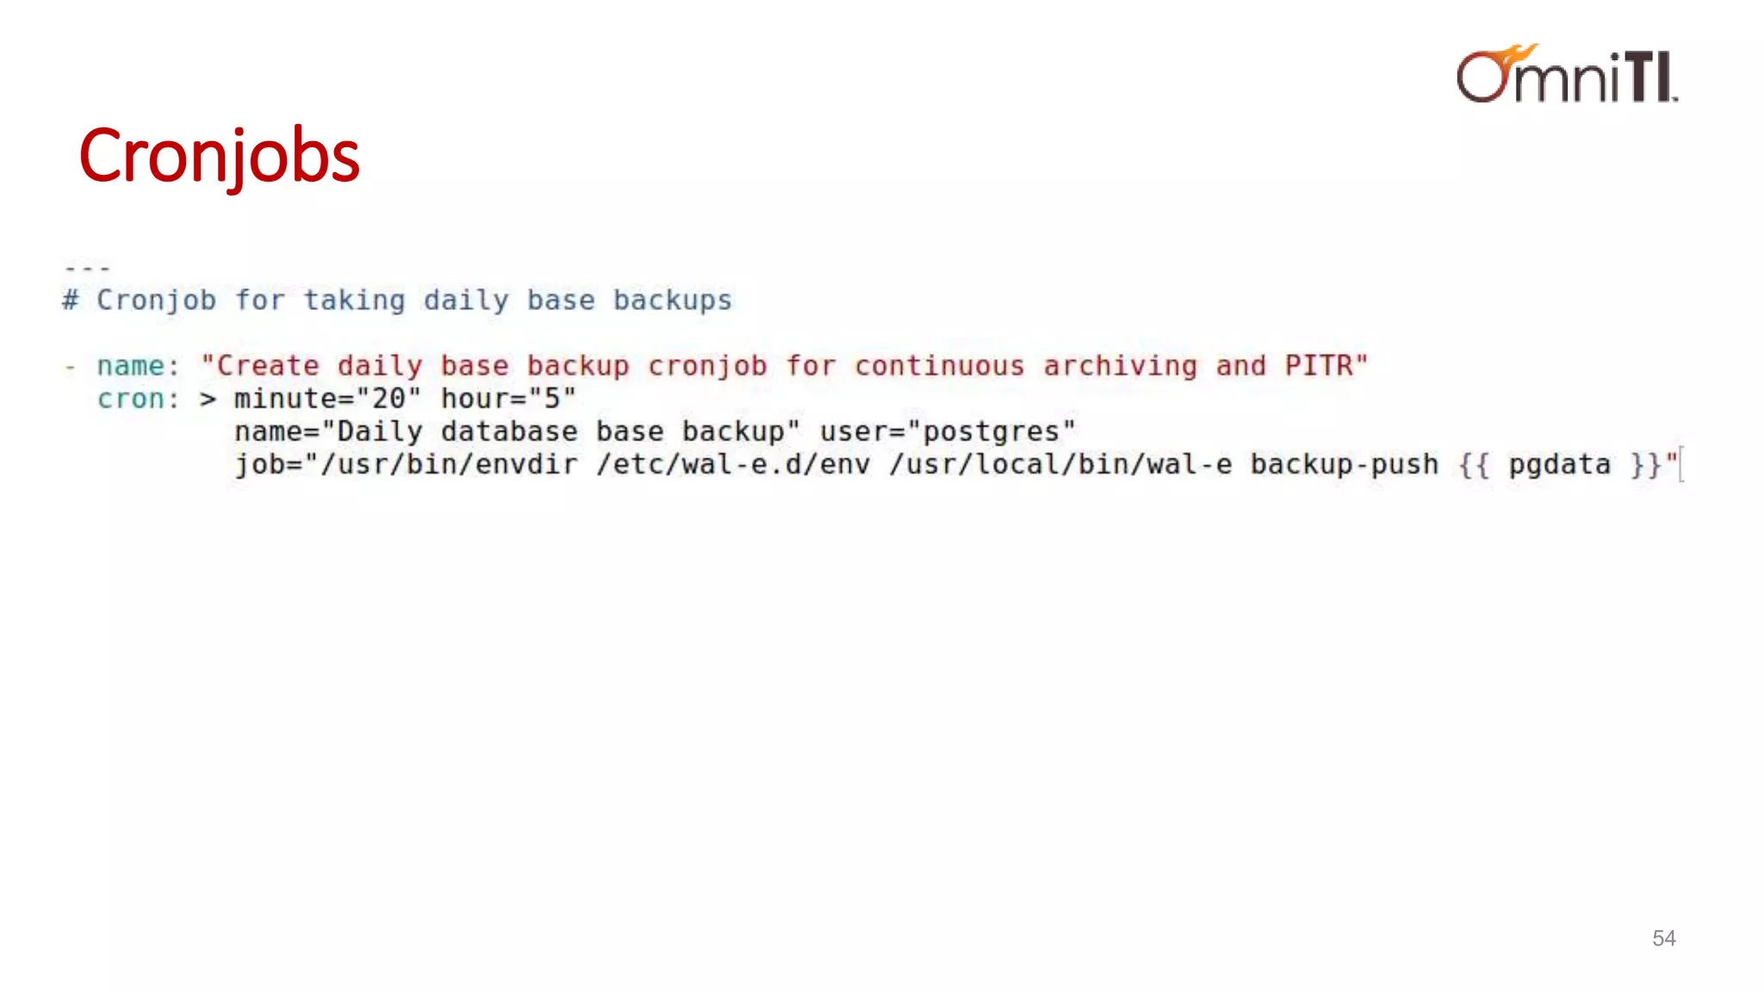
Task: Click the "name:" key in the task
Action: click(138, 366)
